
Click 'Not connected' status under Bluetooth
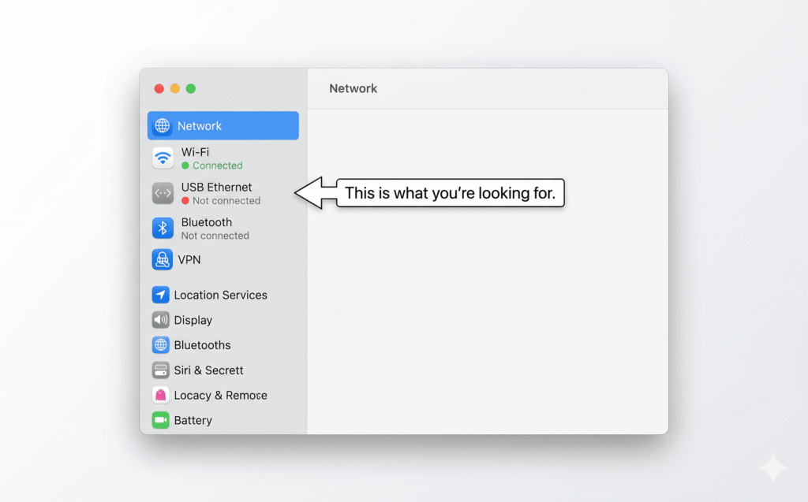pyautogui.click(x=215, y=236)
